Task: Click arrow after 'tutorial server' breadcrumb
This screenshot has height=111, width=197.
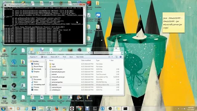Action: (51, 53)
